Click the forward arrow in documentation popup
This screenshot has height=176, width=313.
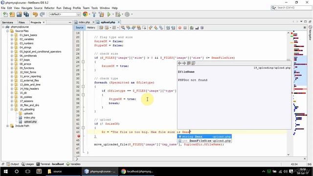184,63
